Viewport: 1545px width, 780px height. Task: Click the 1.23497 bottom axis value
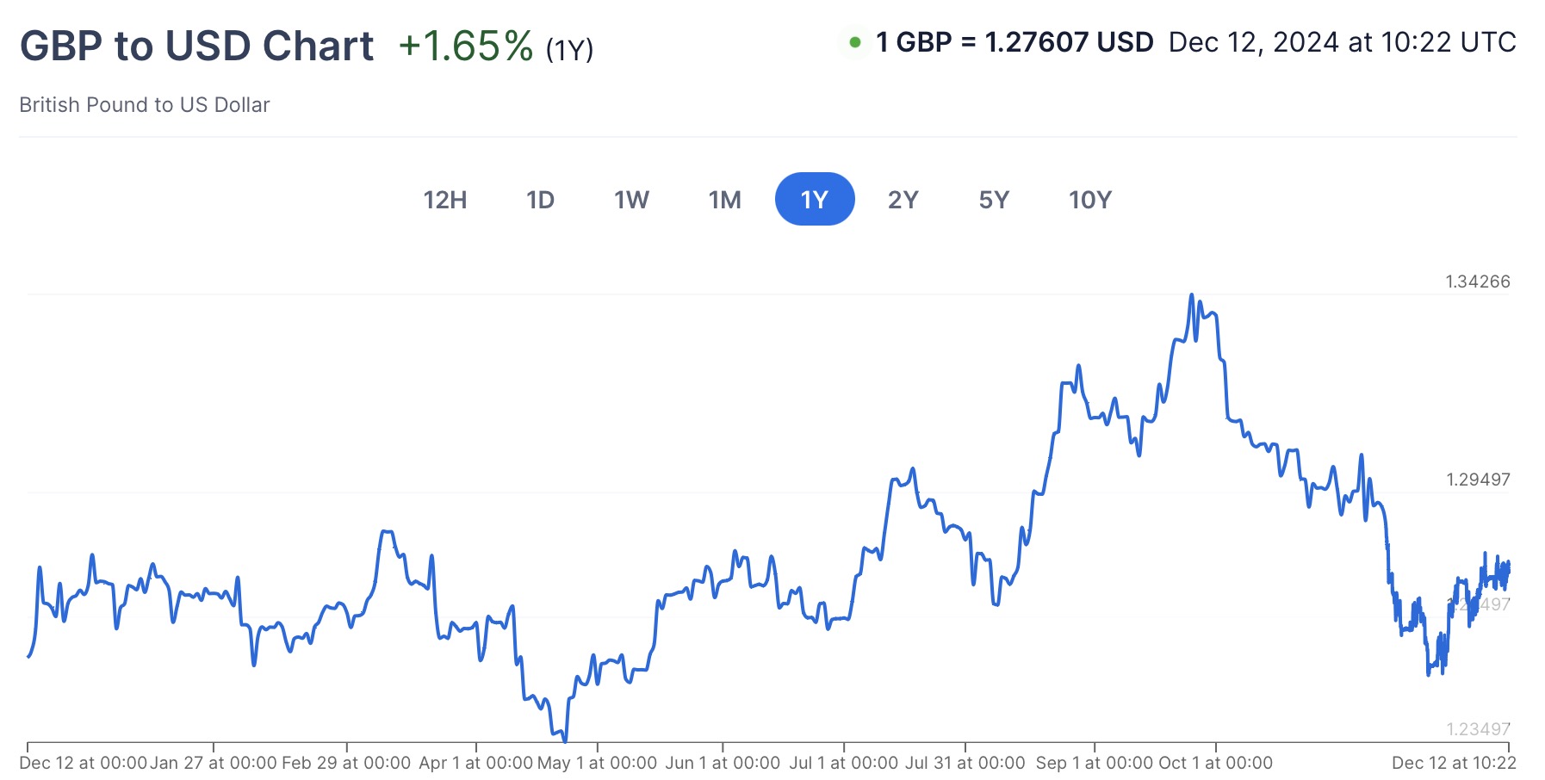[x=1478, y=729]
